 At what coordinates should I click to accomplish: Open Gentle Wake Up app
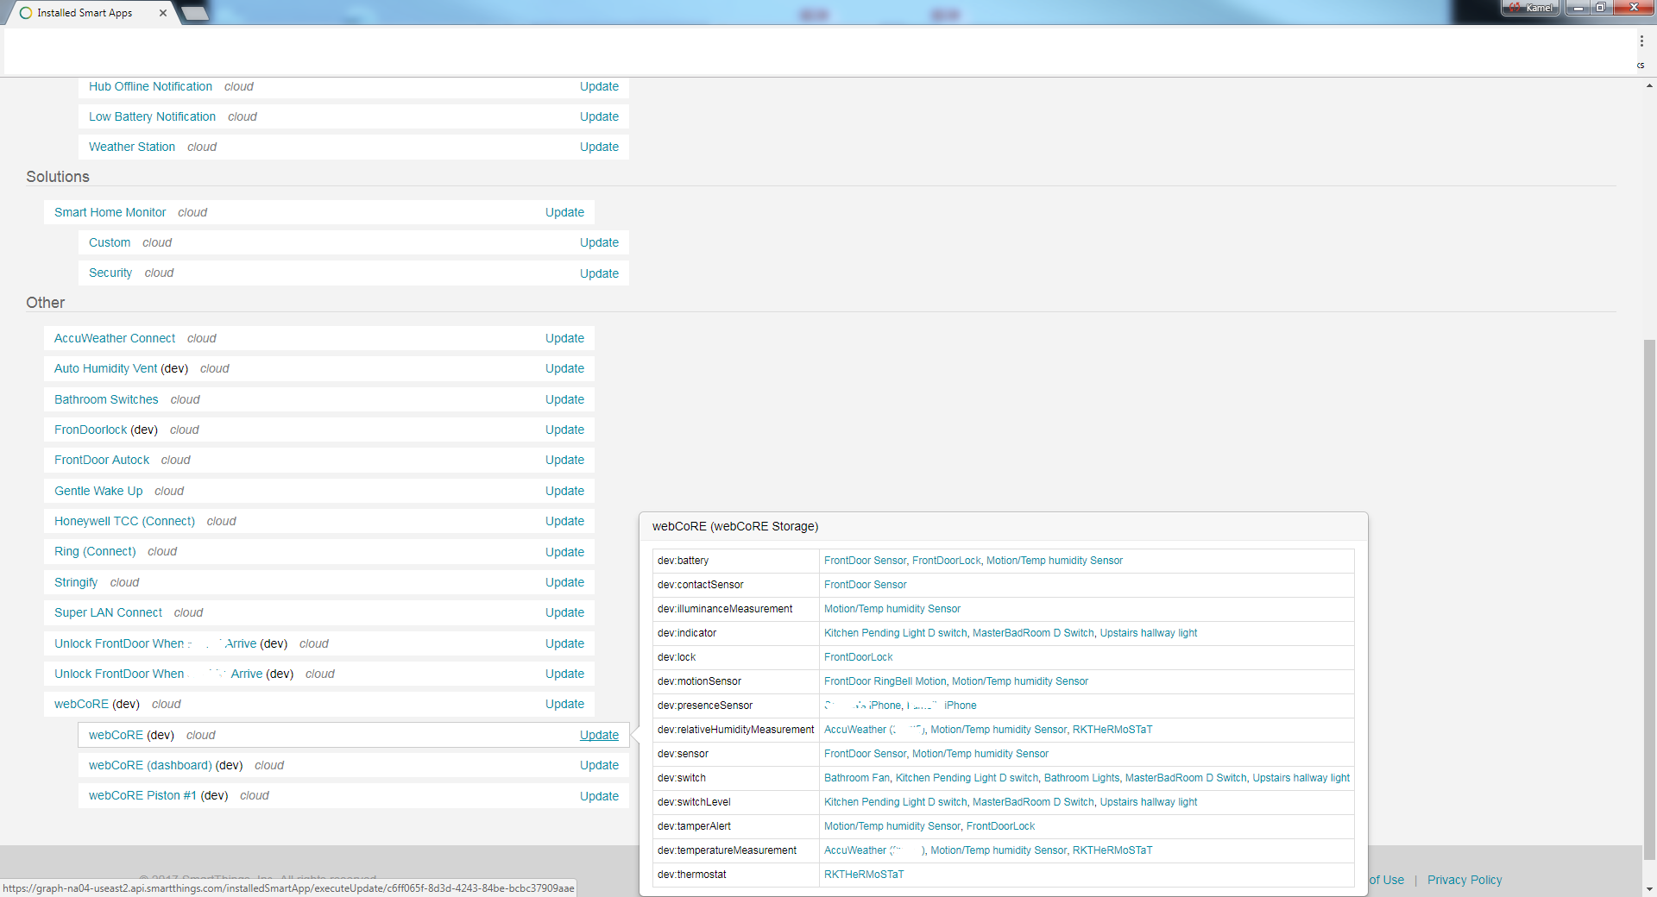[x=98, y=491]
